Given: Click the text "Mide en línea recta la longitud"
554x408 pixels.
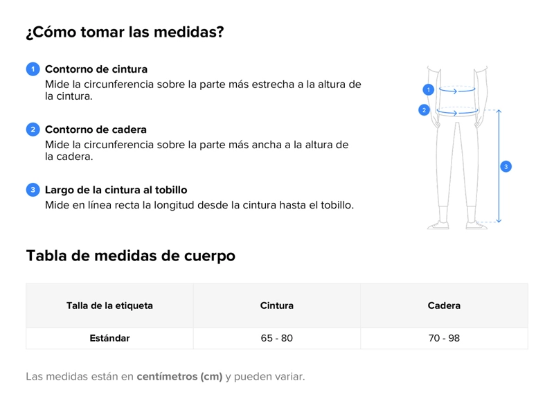Looking at the screenshot, I should (x=120, y=205).
